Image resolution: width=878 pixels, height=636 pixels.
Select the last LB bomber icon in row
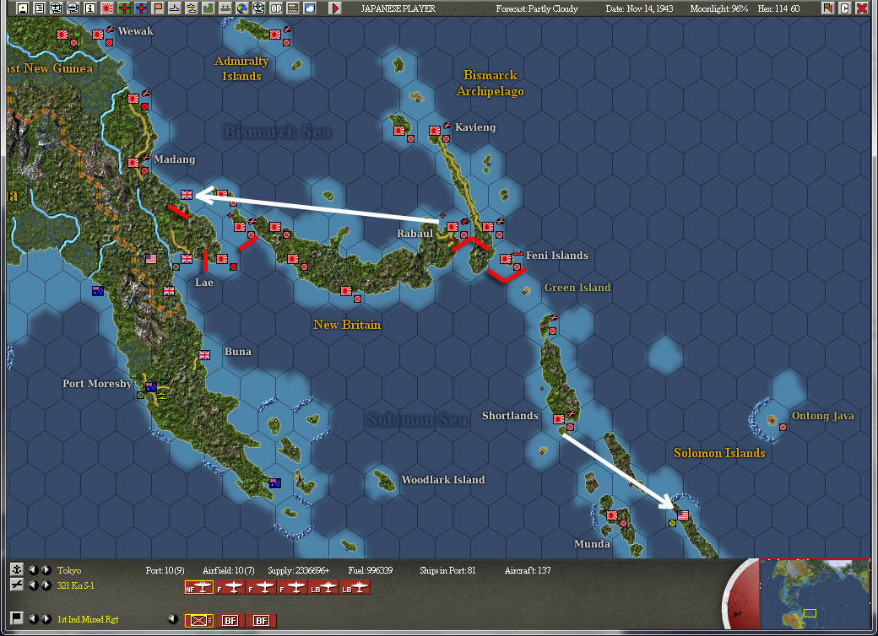(x=355, y=587)
